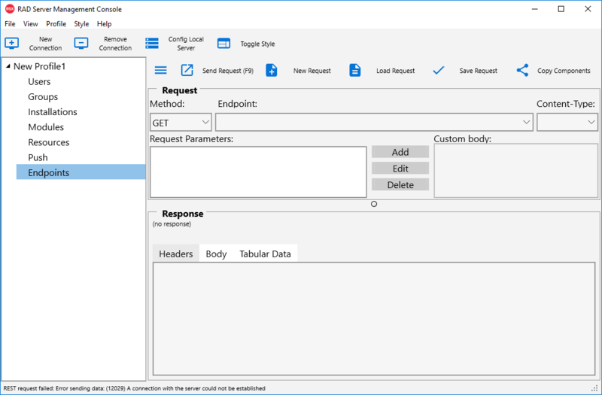Open the Help menu
This screenshot has height=395, width=602.
coord(104,24)
